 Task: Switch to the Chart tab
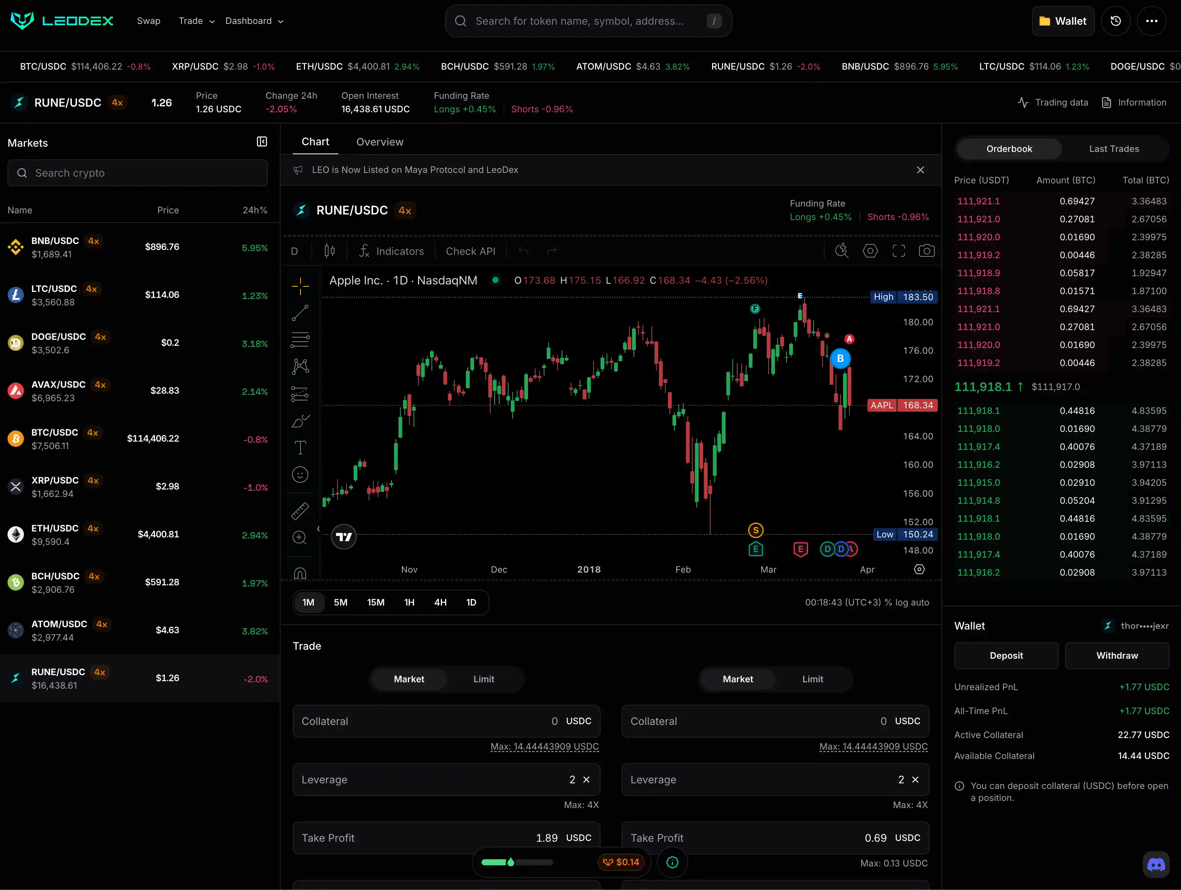[315, 141]
